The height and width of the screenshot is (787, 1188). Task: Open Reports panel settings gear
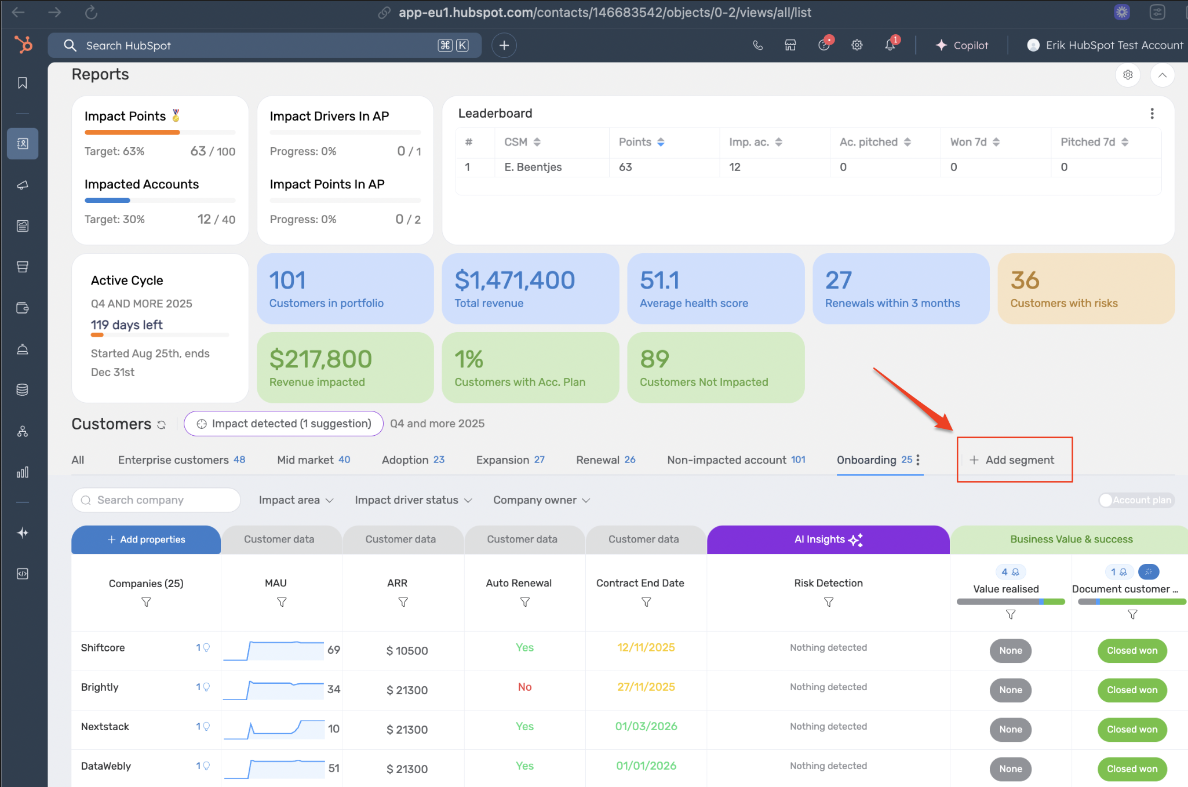click(1128, 75)
